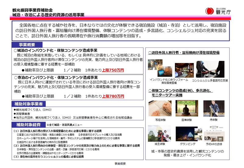Click the red 上限750万円 text
This screenshot has width=244, height=168.
point(113,70)
